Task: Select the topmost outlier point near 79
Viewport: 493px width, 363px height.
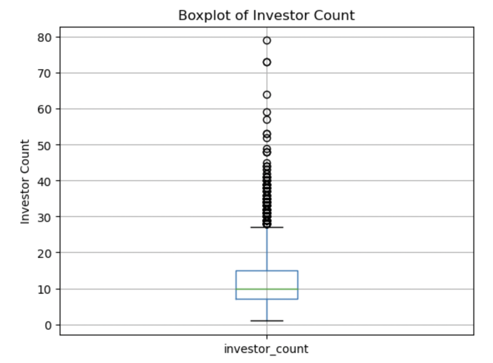Action: point(267,40)
